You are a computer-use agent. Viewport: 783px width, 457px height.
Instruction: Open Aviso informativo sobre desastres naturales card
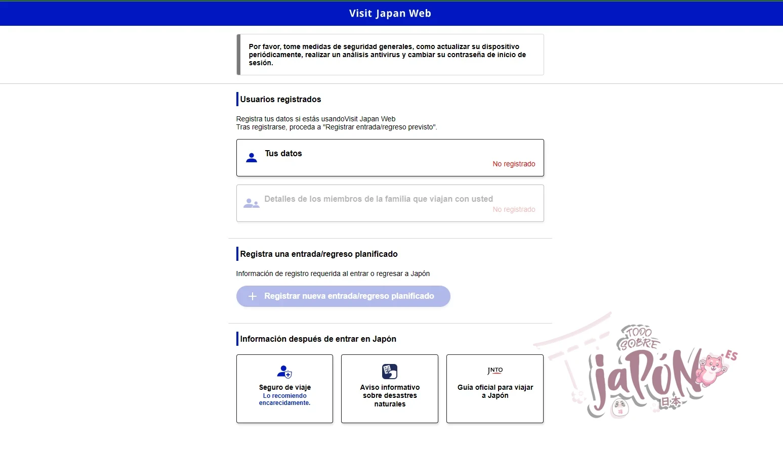point(390,389)
